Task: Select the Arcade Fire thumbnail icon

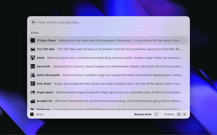Action: coord(33,101)
